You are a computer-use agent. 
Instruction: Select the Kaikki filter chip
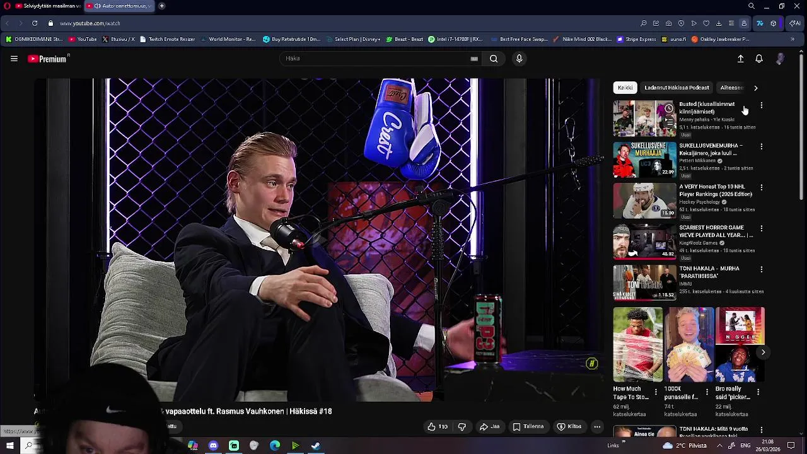tap(625, 88)
